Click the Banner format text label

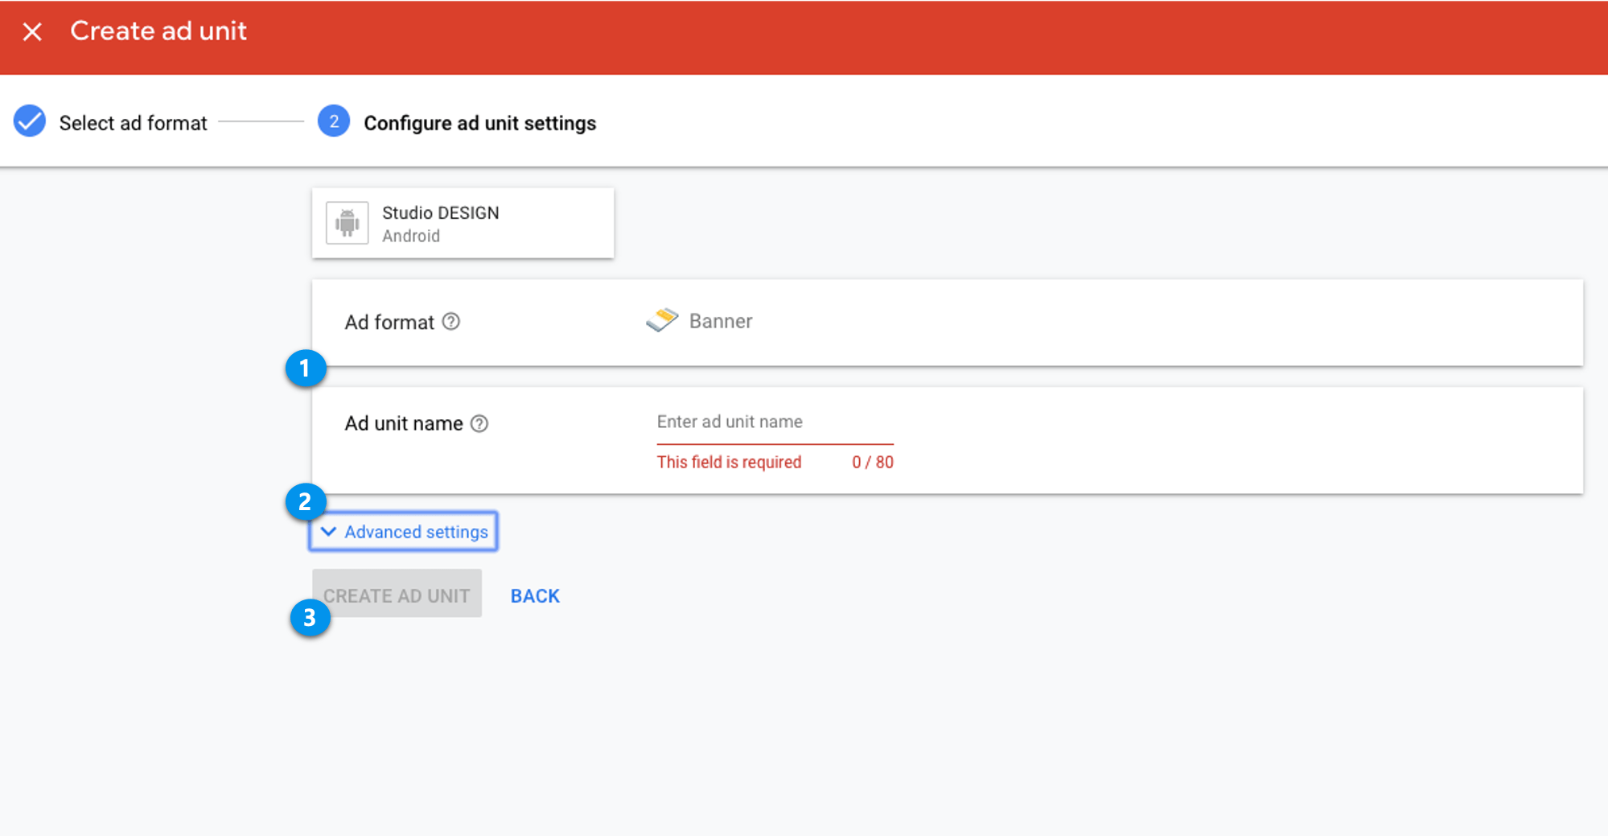(720, 321)
